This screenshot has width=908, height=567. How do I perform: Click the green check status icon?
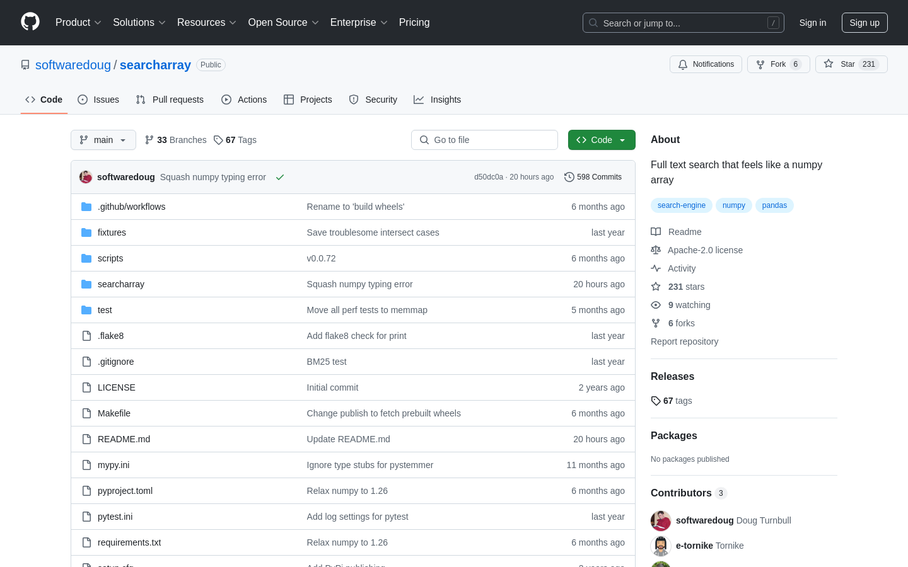(x=280, y=177)
